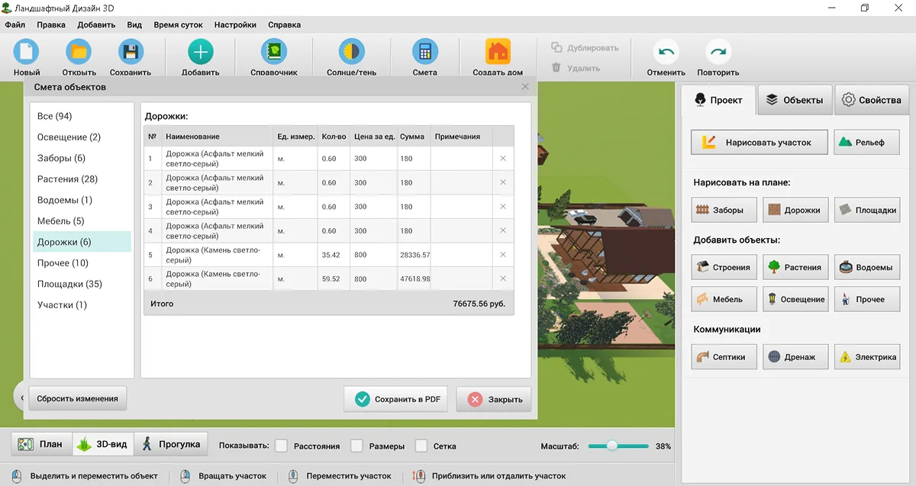Enable the Расстояния checkbox
The height and width of the screenshot is (486, 916).
pos(282,446)
